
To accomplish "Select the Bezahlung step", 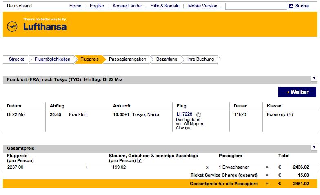I will pos(167,59).
